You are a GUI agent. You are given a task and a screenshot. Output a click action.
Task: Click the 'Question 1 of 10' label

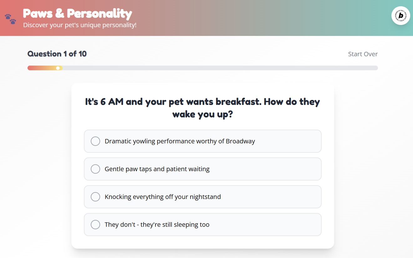point(57,54)
